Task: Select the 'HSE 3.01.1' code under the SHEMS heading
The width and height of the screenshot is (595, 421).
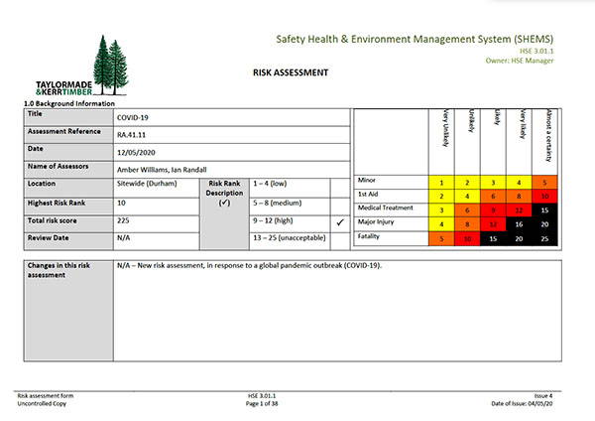Action: [536, 51]
